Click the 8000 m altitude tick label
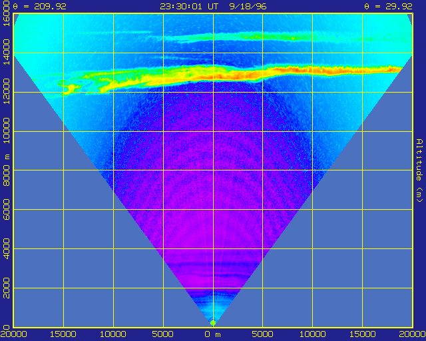 (6, 170)
